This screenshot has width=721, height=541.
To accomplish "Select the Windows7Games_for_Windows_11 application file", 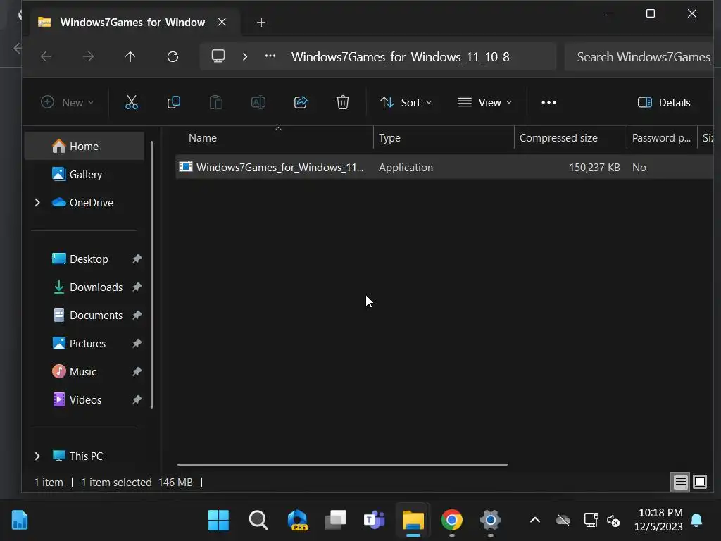I will (x=444, y=167).
